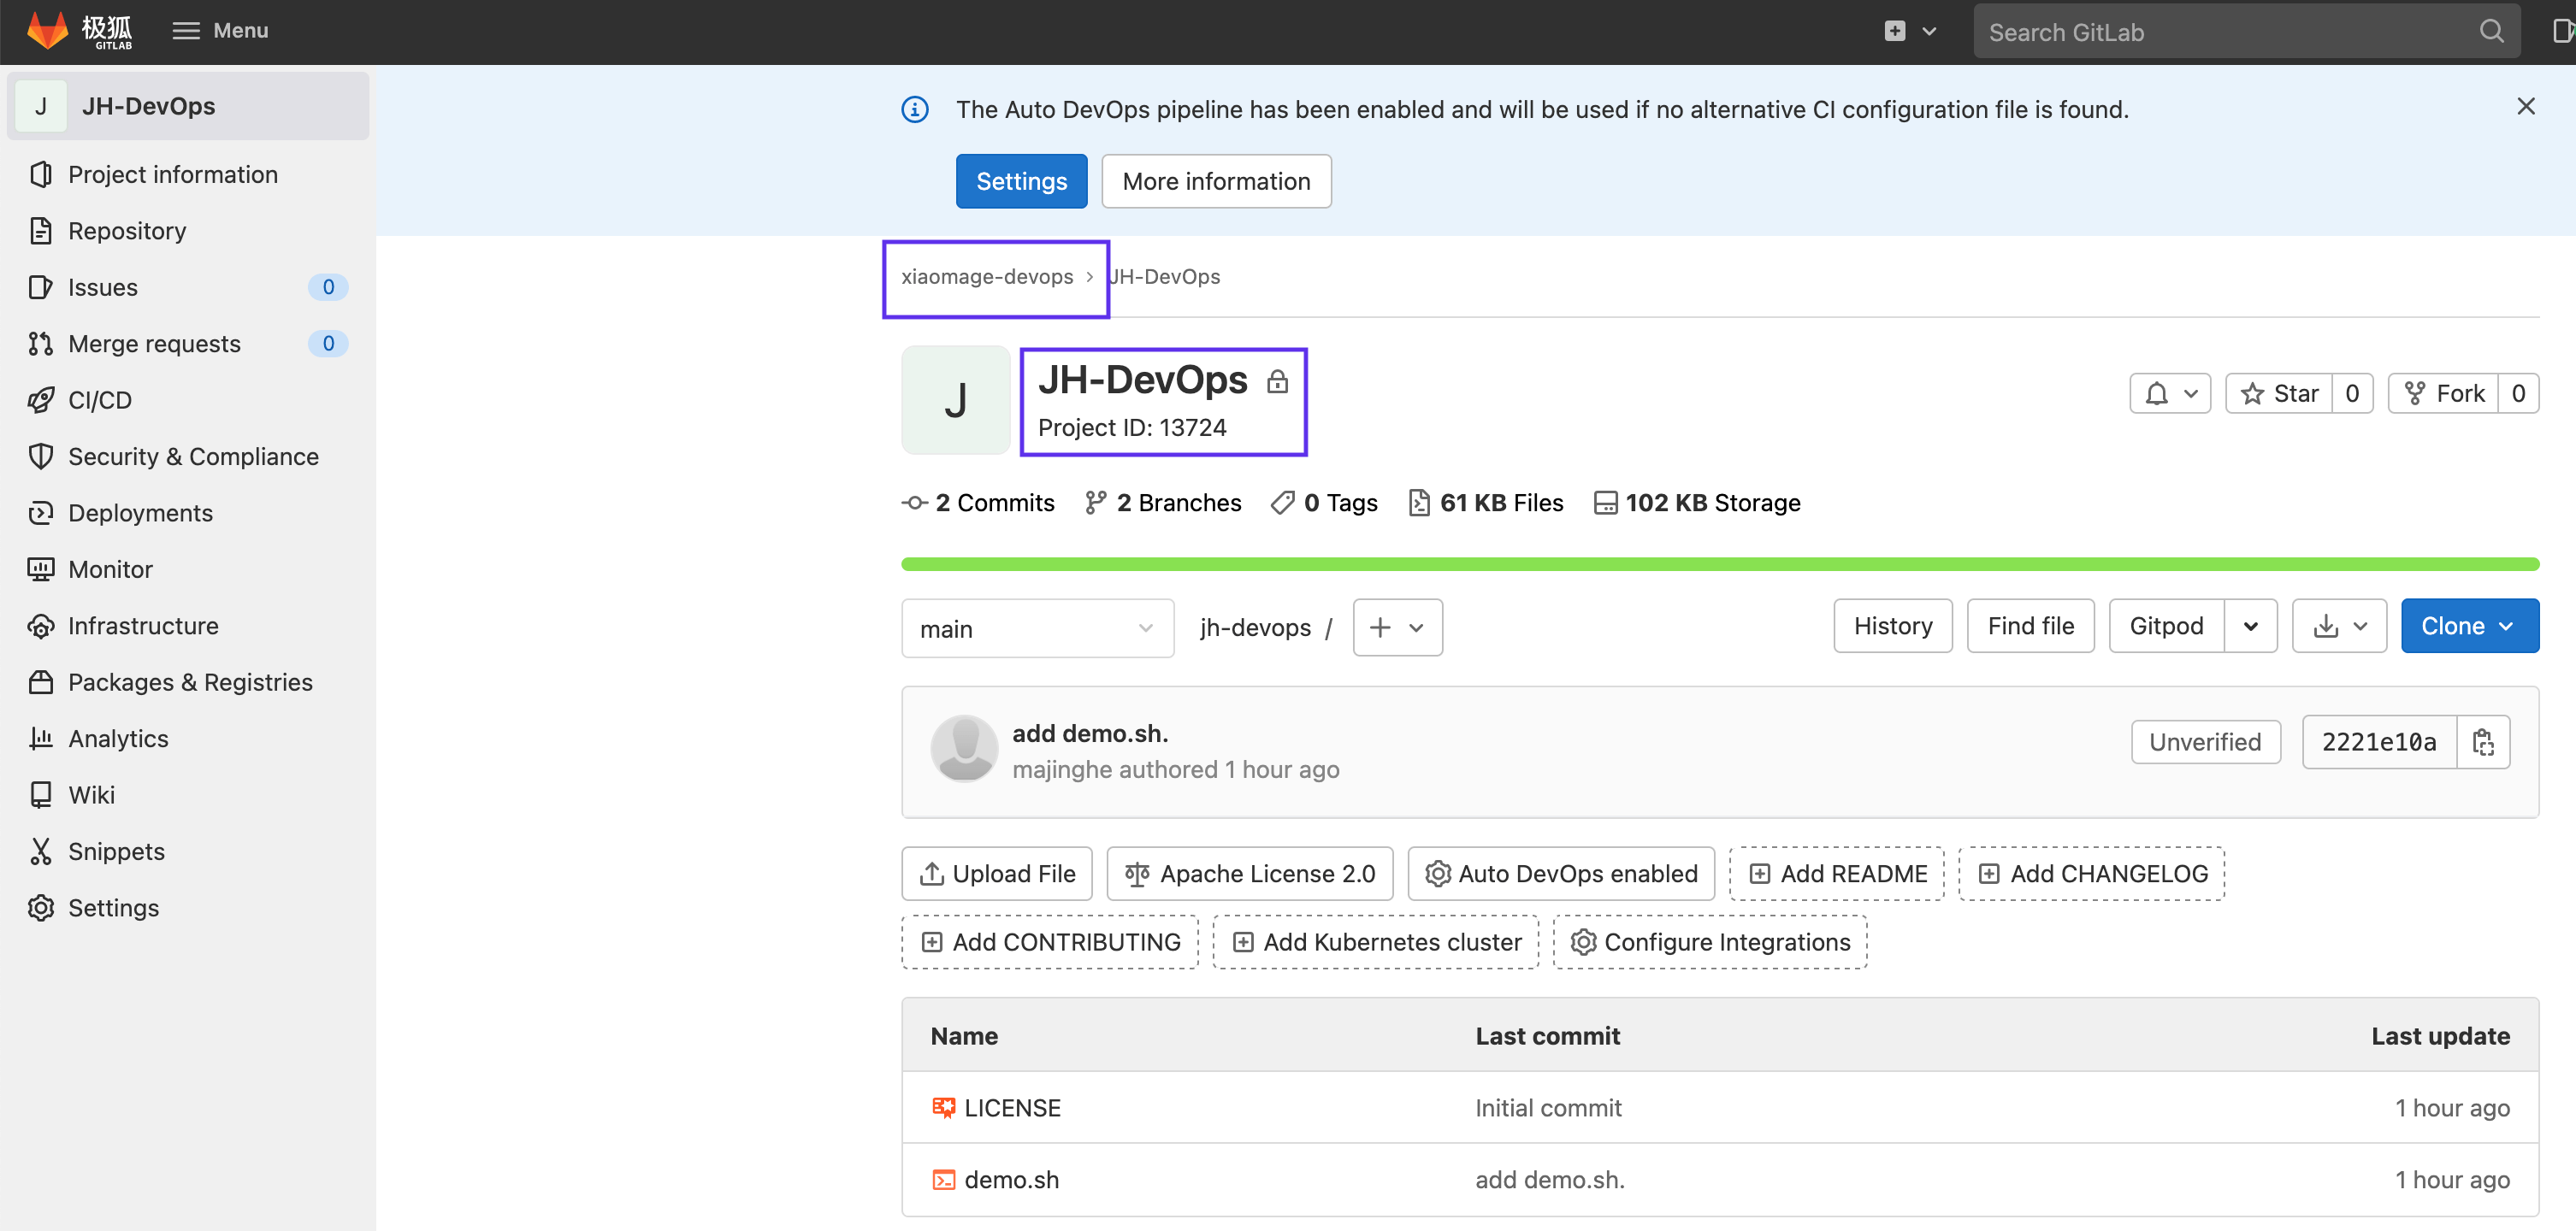Click Configure Integrations button
The height and width of the screenshot is (1231, 2576).
(x=1710, y=942)
